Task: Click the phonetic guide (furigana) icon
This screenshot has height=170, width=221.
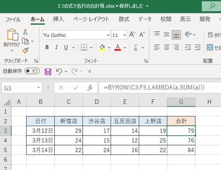Action: [x=136, y=47]
